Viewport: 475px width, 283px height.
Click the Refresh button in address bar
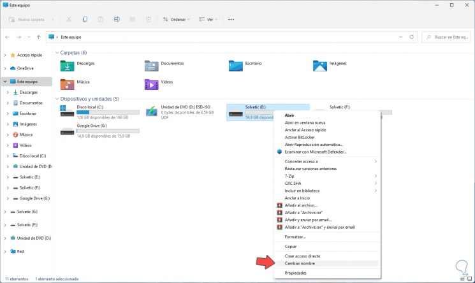coord(411,37)
